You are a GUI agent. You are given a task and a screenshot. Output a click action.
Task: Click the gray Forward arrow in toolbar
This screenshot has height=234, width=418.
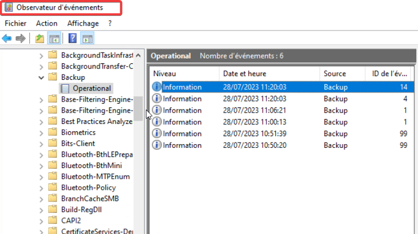tap(21, 38)
